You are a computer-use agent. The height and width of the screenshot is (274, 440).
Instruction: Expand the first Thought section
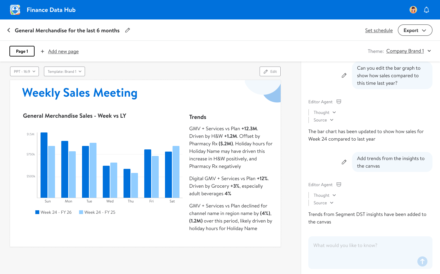pyautogui.click(x=325, y=112)
